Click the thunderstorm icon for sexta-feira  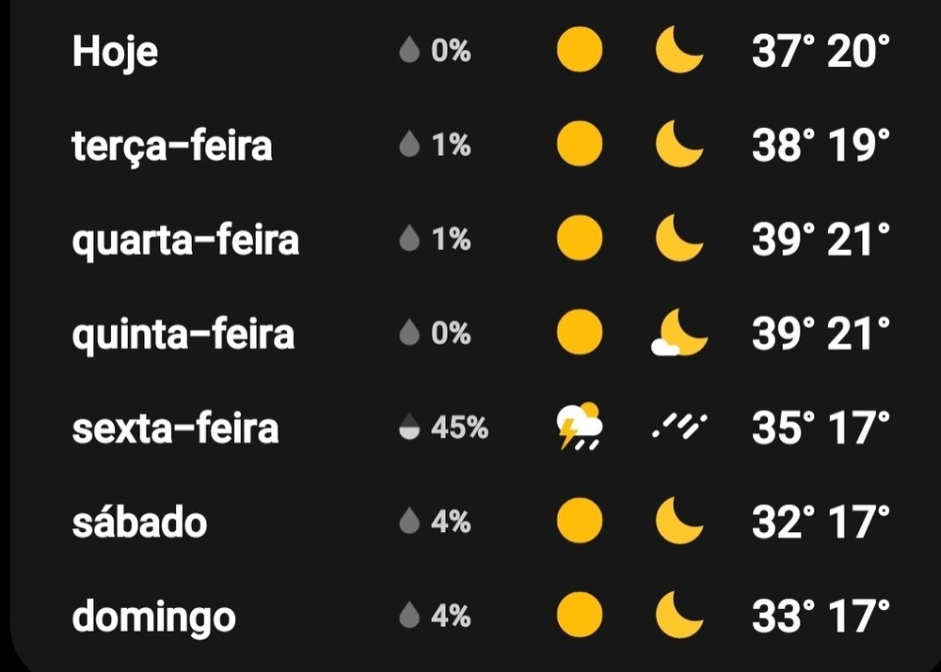pos(579,427)
